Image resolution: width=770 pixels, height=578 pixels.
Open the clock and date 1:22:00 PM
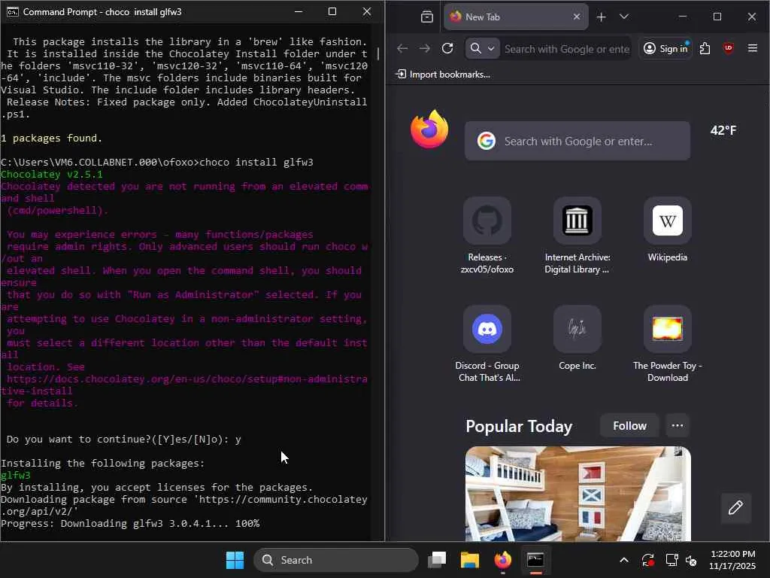click(732, 560)
